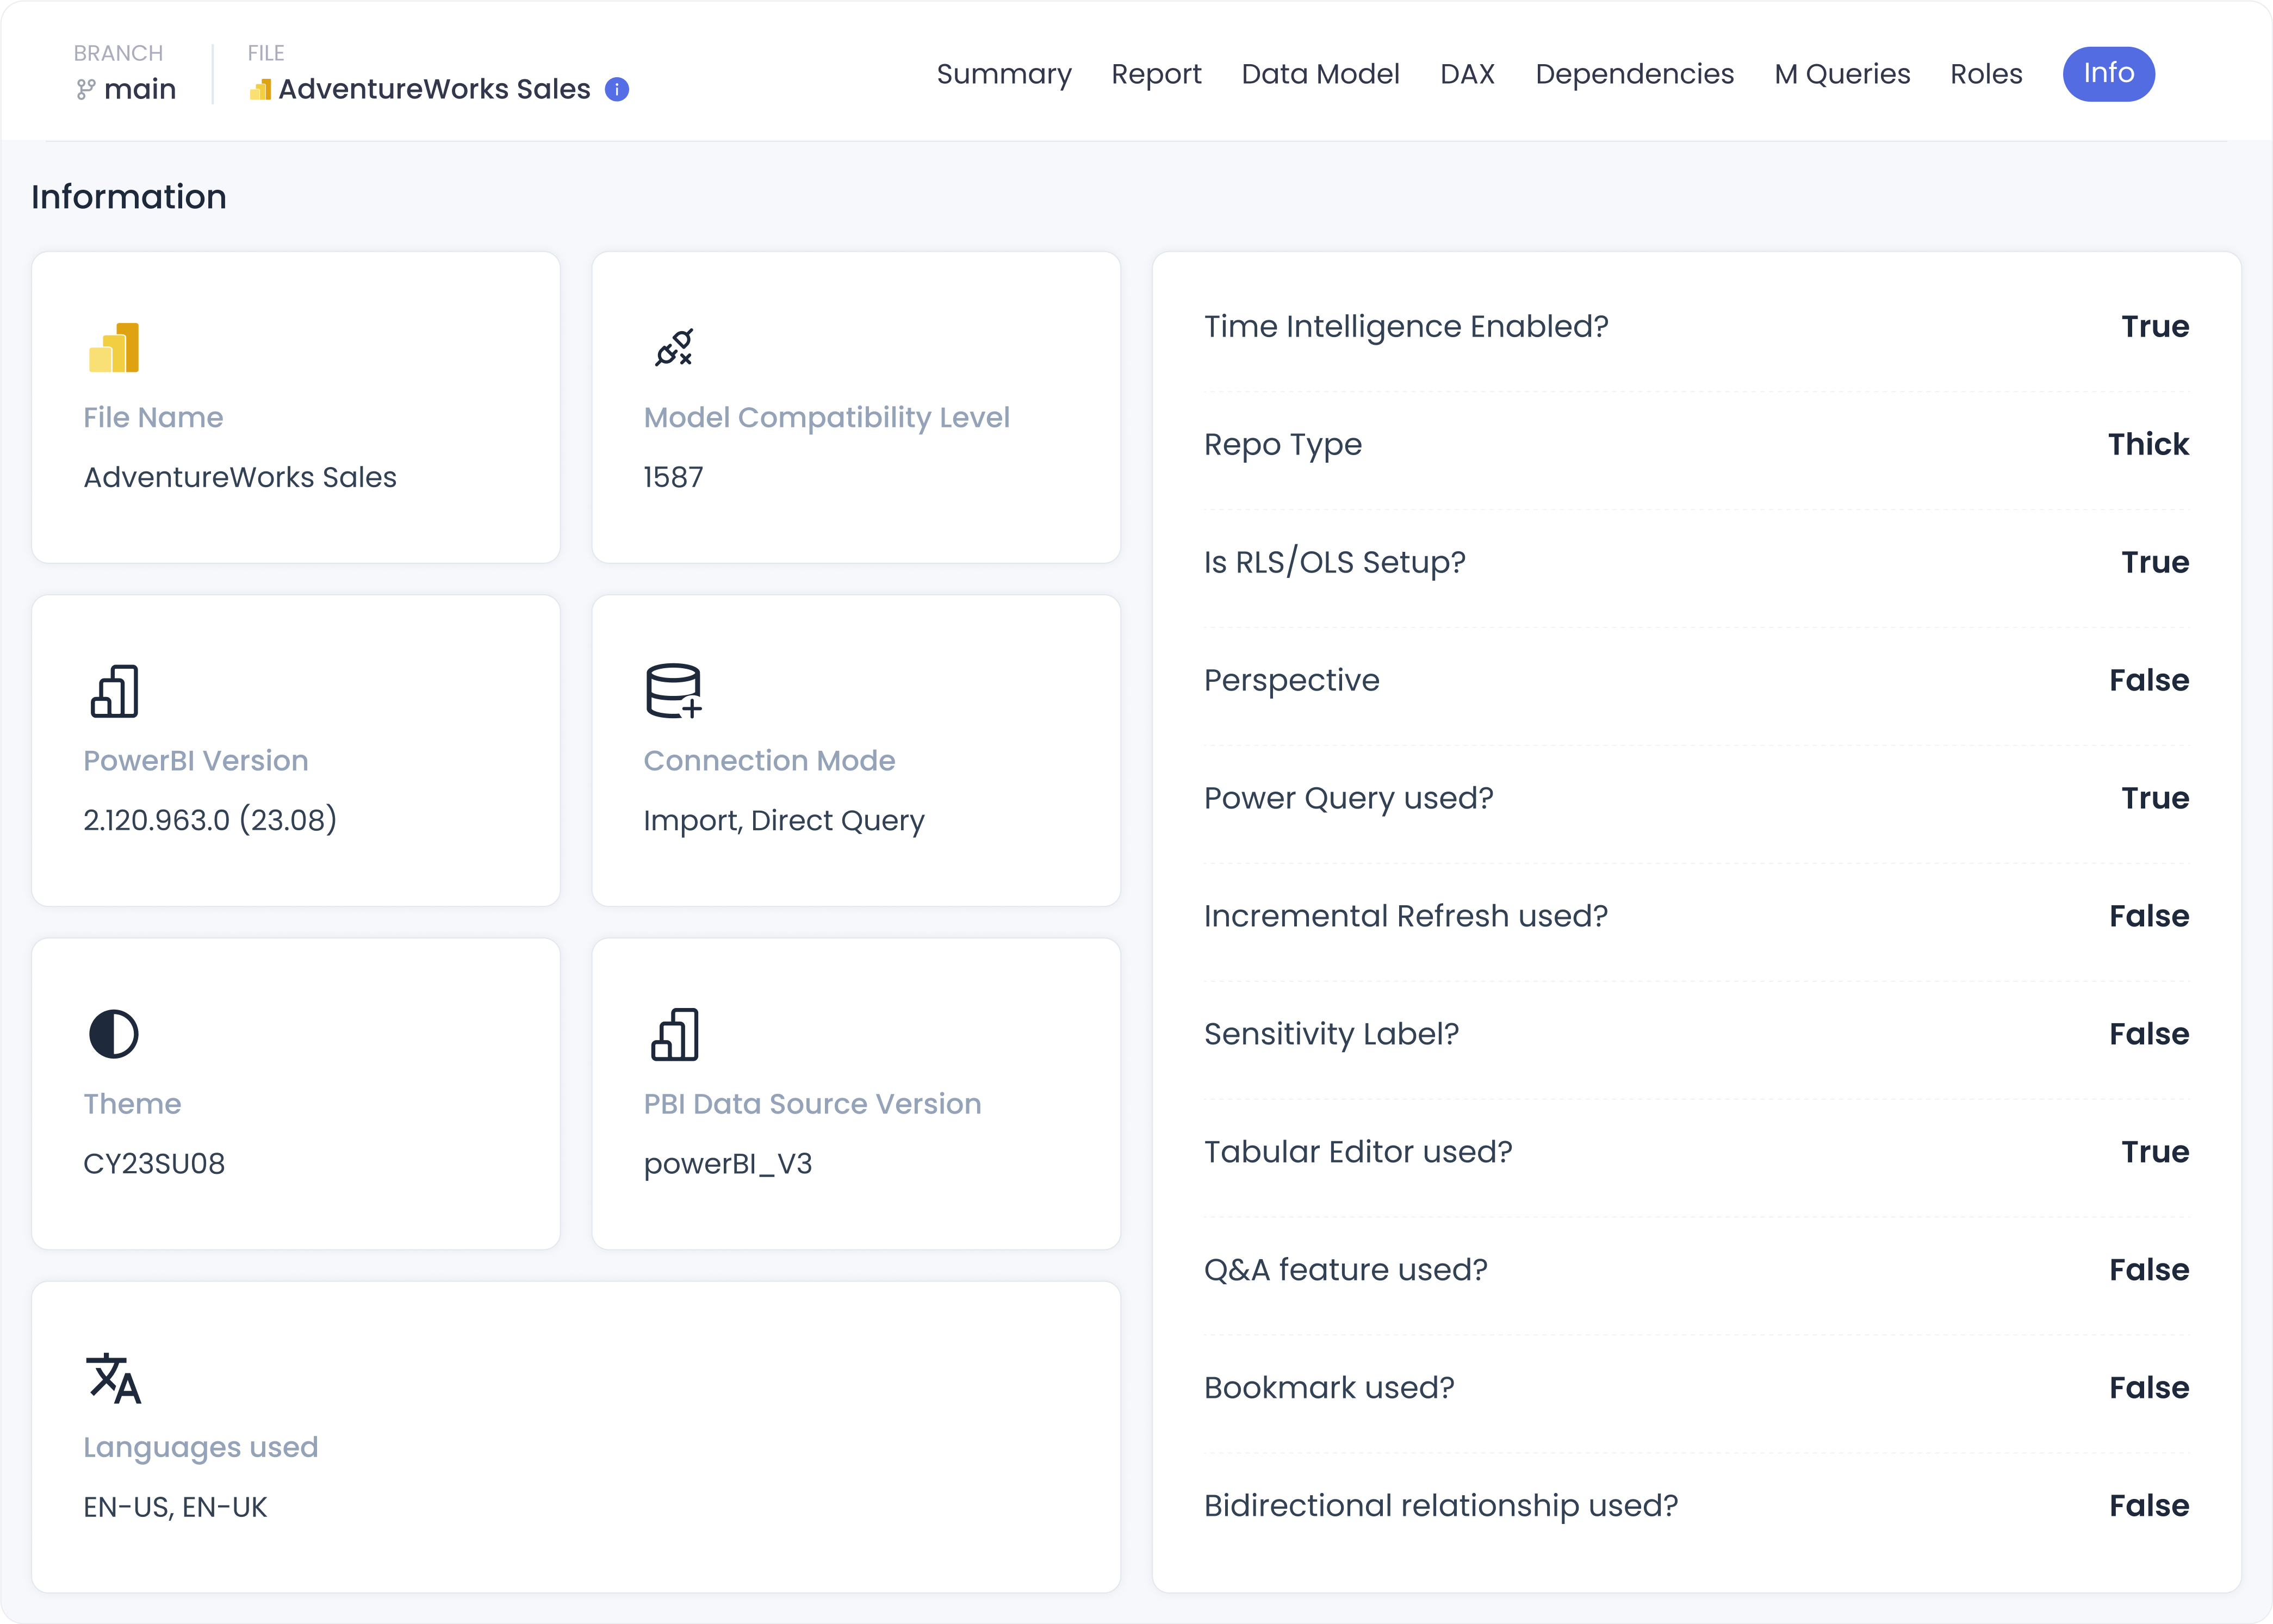
Task: Click the translate icon above Languages used
Action: click(x=114, y=1378)
